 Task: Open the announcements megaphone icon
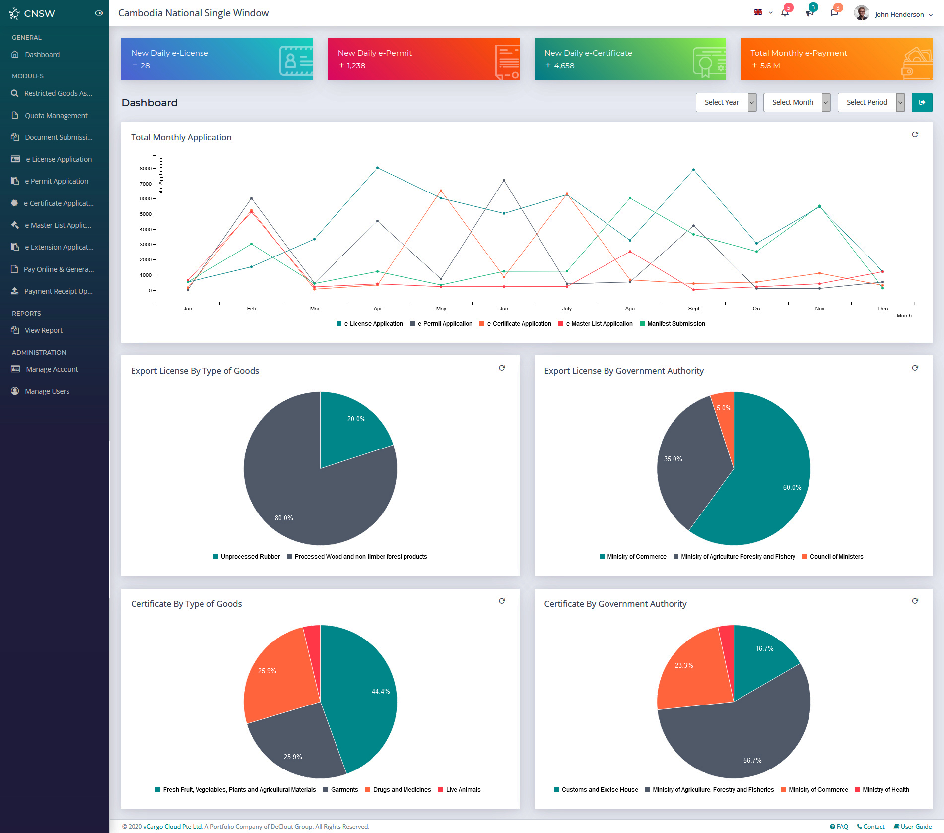pyautogui.click(x=809, y=13)
